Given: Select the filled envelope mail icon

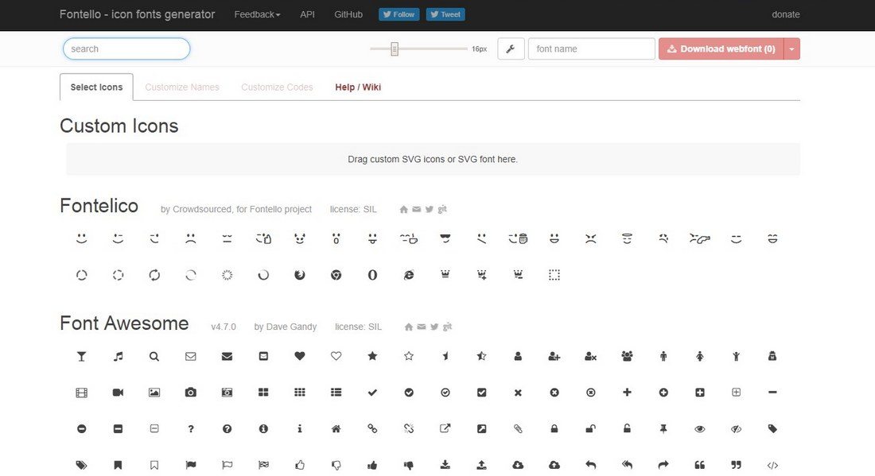Looking at the screenshot, I should point(227,356).
